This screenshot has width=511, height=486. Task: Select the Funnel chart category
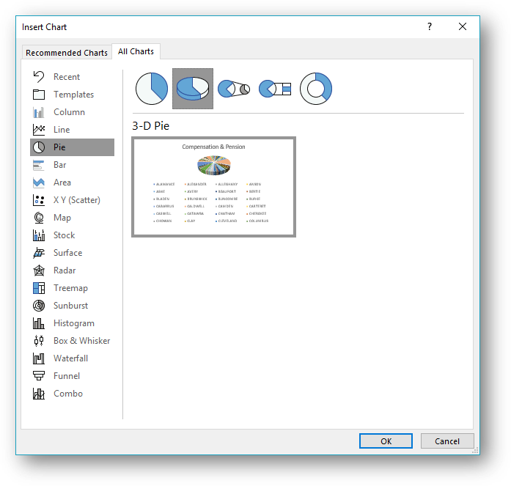click(x=67, y=376)
